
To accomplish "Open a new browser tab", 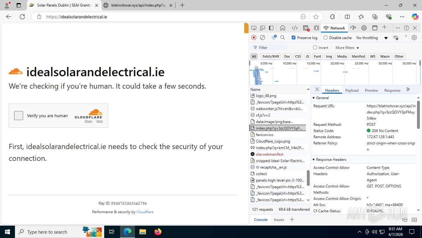I will pos(182,5).
